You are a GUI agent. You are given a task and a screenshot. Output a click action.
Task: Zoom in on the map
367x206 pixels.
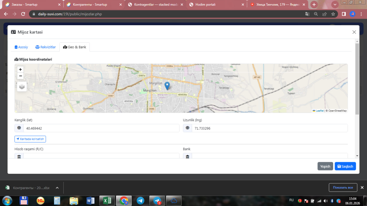(x=20, y=69)
